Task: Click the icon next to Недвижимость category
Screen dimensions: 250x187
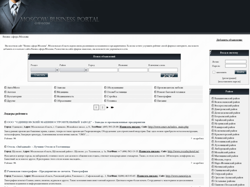Action: [x=55, y=96]
